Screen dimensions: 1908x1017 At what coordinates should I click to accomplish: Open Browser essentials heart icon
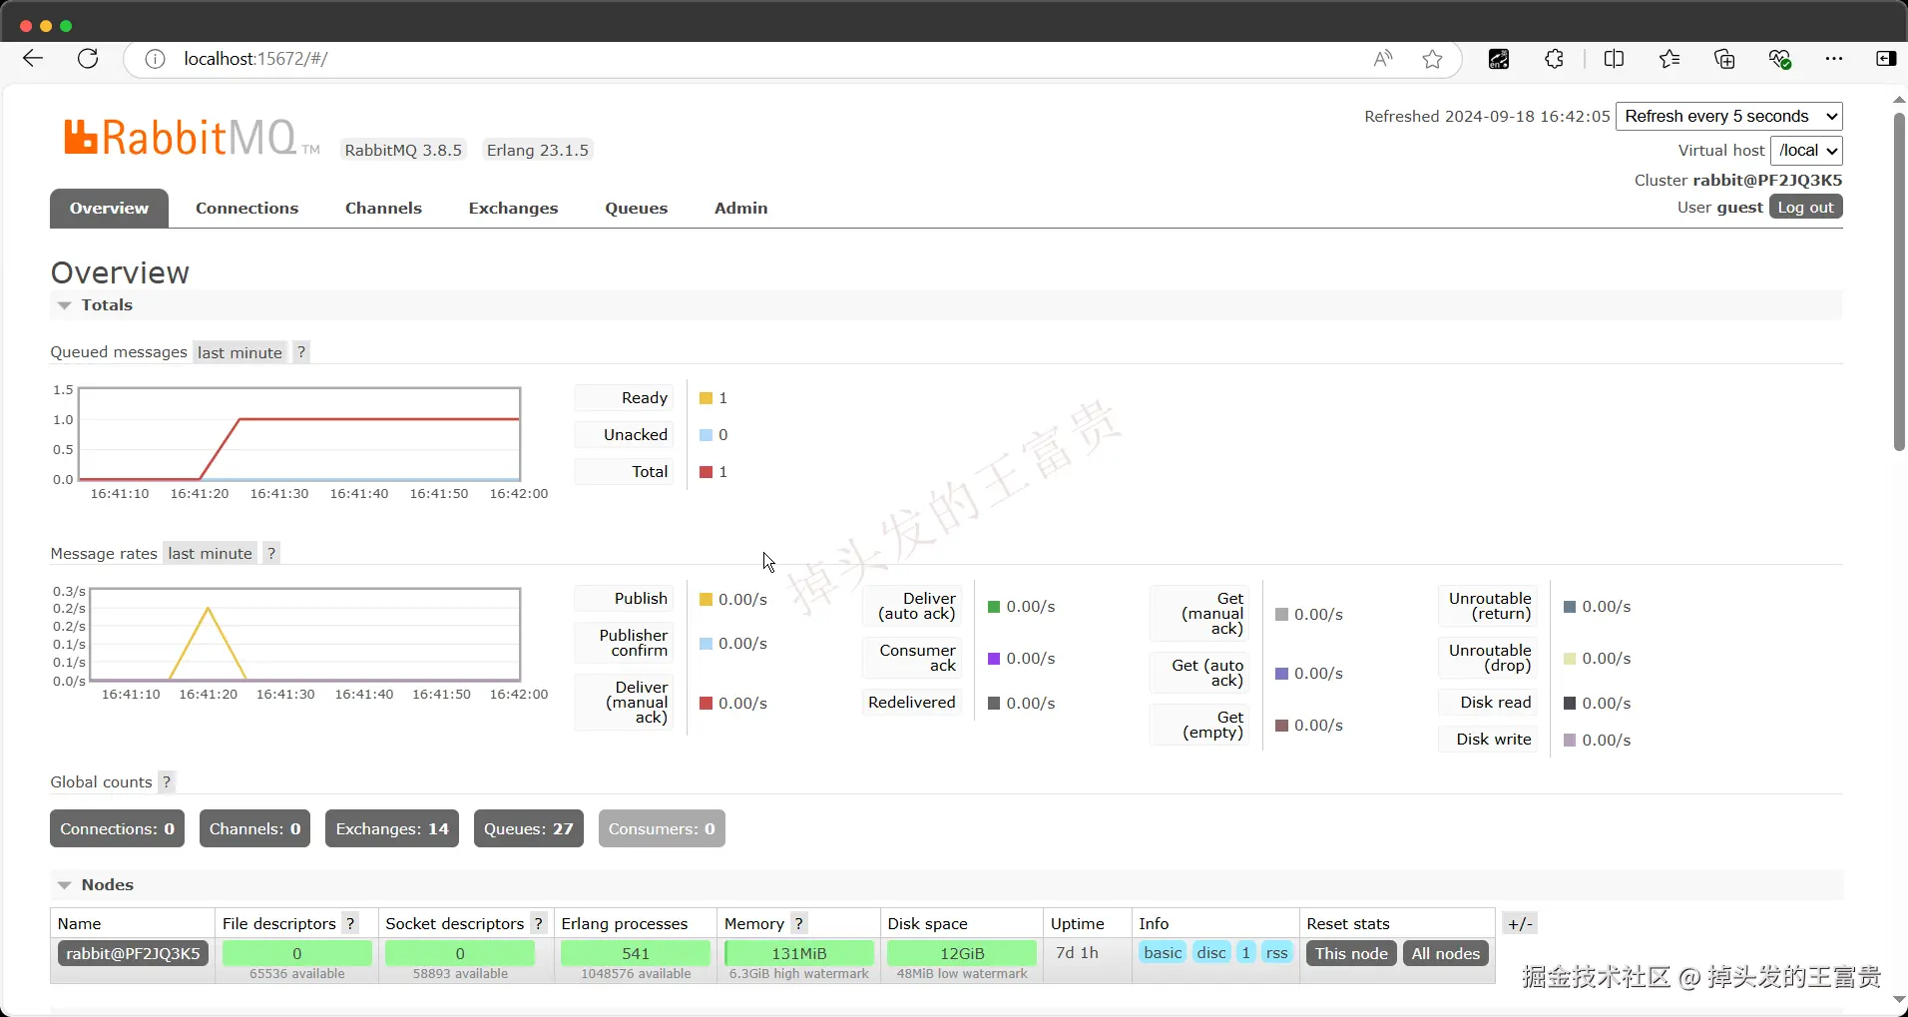(x=1780, y=59)
